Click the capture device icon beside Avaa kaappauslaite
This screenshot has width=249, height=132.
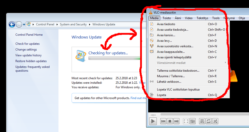point(152,52)
